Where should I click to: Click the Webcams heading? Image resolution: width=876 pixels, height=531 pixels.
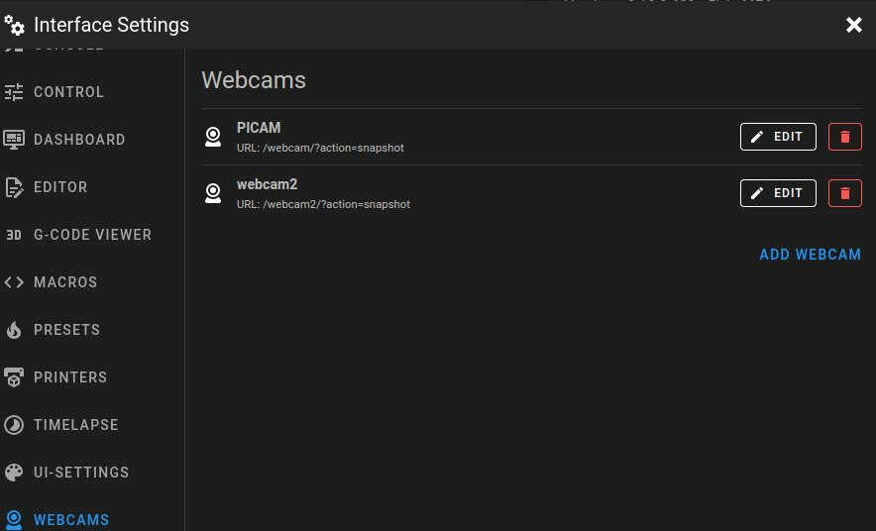tap(254, 80)
